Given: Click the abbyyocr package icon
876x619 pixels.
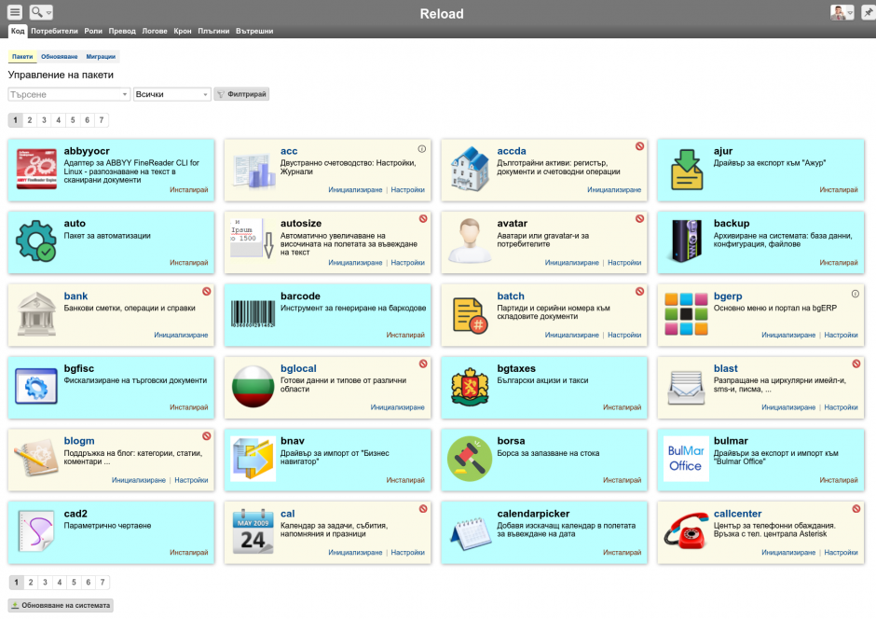Looking at the screenshot, I should 36,170.
